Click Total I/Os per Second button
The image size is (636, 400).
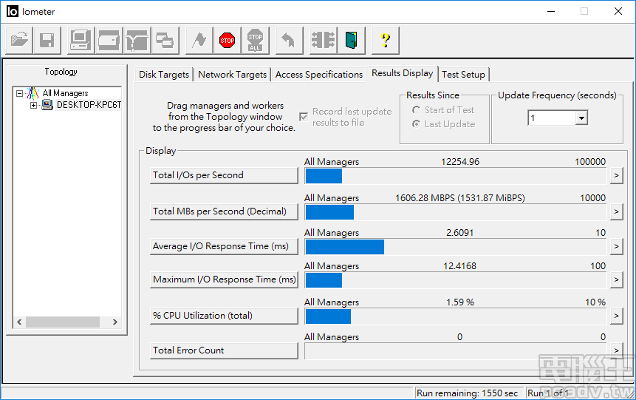224,175
